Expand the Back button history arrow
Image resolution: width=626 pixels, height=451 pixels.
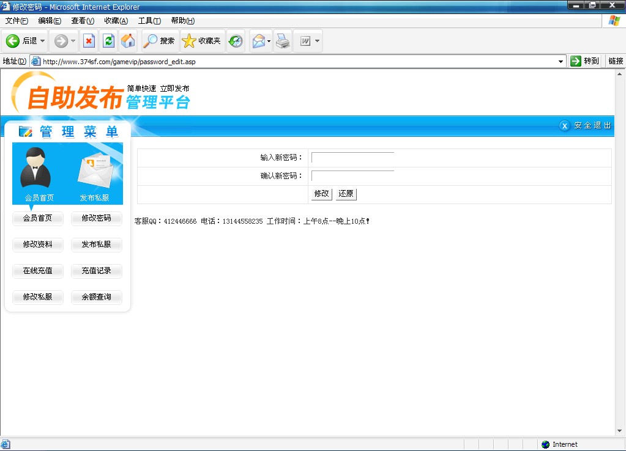[x=43, y=41]
